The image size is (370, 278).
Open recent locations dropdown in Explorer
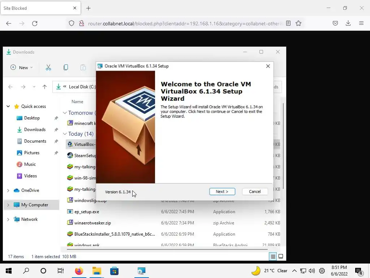[x=34, y=87]
